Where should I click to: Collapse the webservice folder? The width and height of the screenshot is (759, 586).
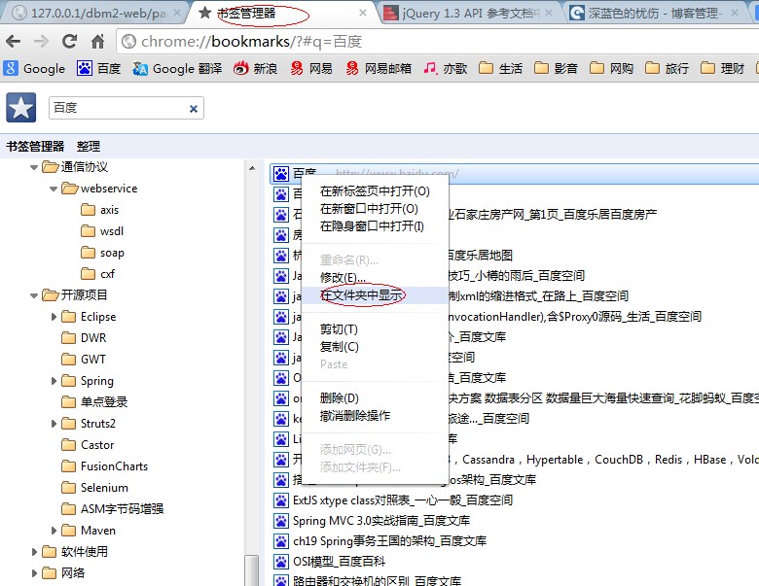coord(54,189)
